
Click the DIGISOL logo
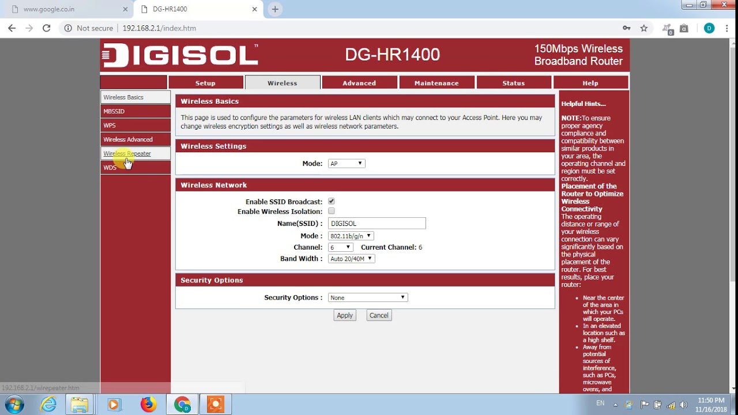point(180,55)
